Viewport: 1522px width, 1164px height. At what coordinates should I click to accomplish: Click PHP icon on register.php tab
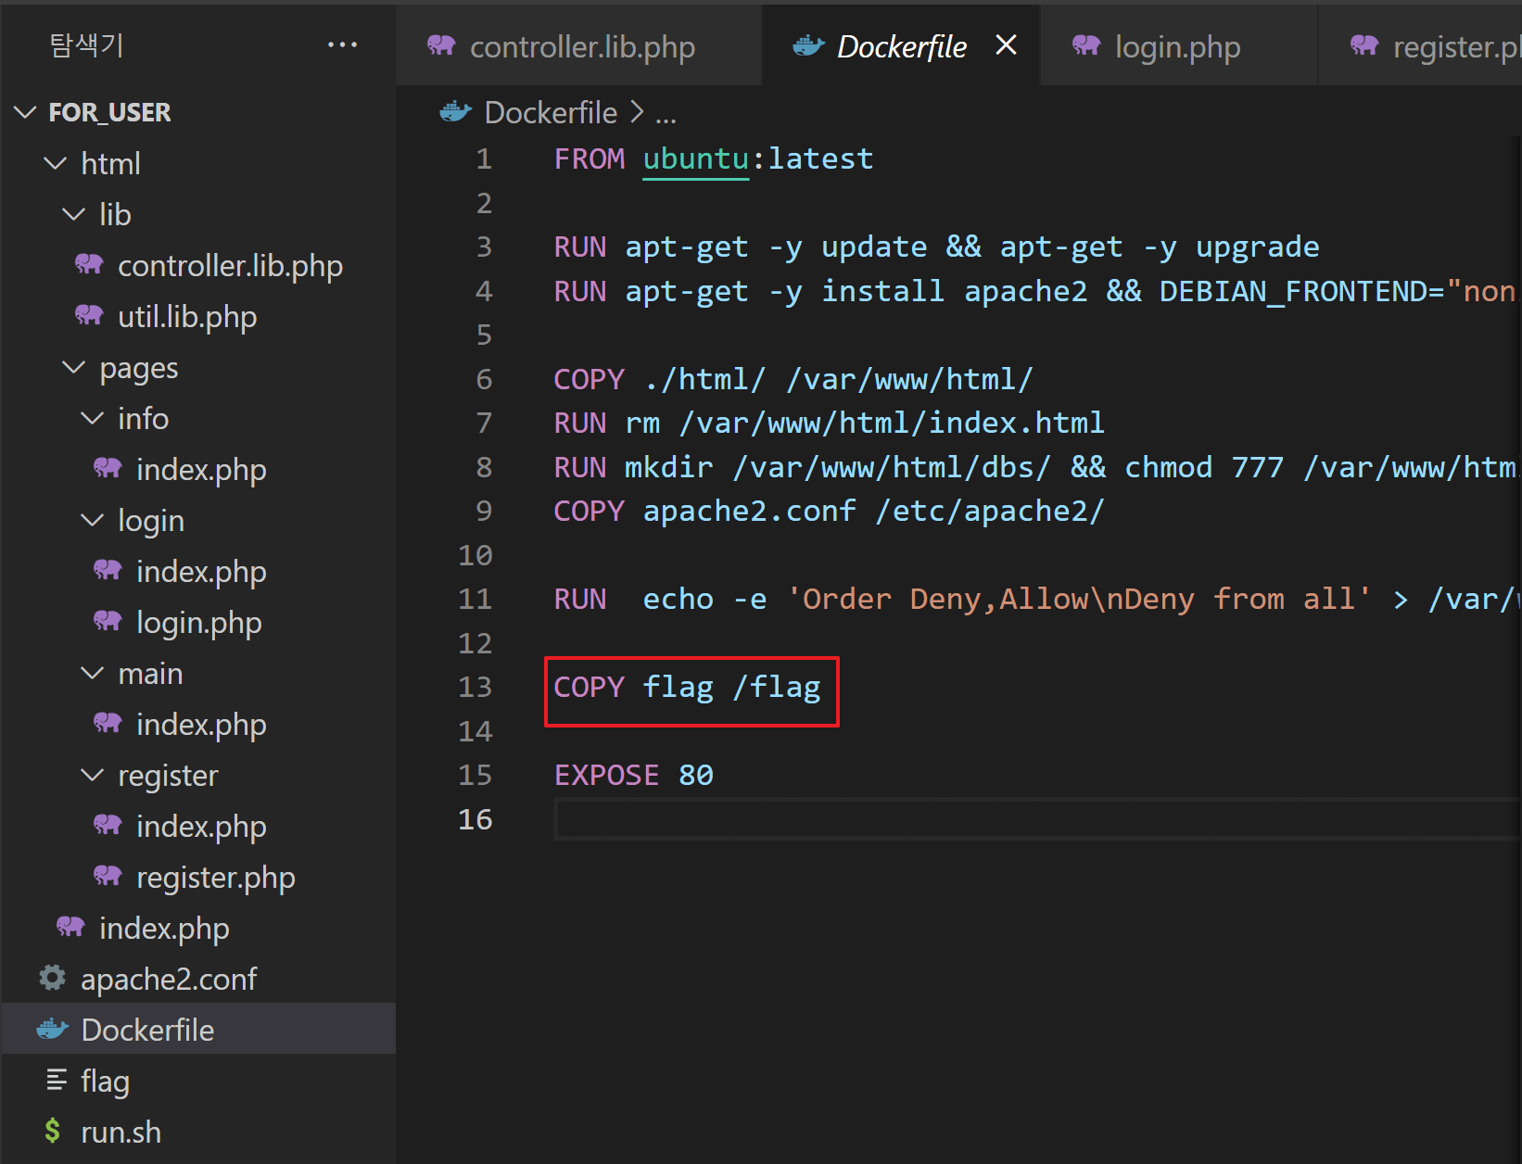pos(1364,45)
